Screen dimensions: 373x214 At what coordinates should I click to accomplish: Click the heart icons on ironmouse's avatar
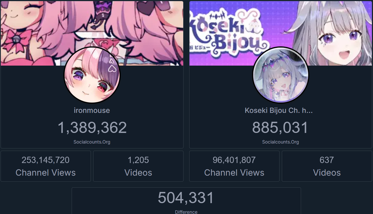pyautogui.click(x=112, y=64)
